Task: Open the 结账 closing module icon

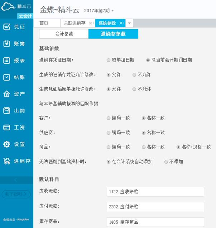Action: pos(7,77)
